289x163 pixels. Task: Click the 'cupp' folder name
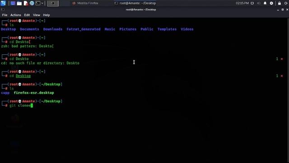pos(5,93)
